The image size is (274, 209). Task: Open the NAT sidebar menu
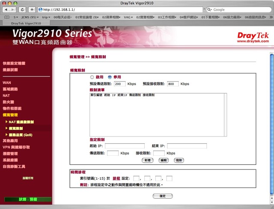pos(6,95)
